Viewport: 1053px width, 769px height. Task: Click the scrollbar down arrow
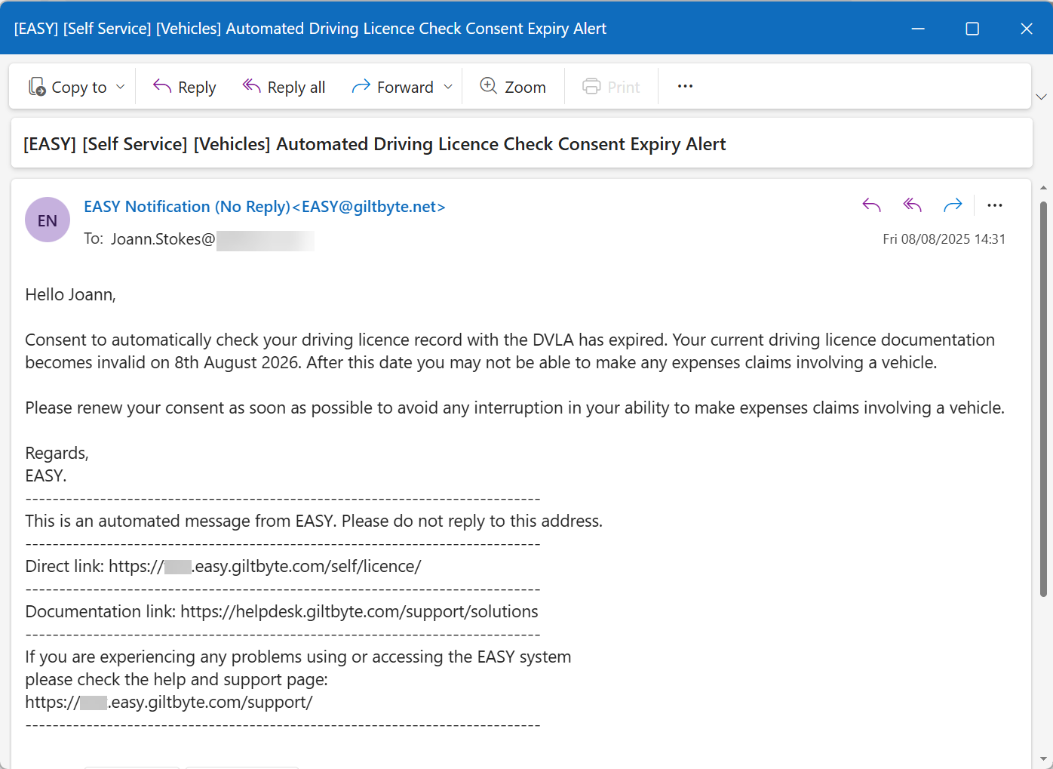click(1043, 759)
